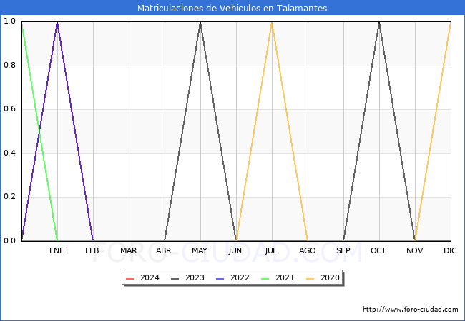The image size is (465, 321).
Task: Click the AGO month axis label
Action: [307, 250]
